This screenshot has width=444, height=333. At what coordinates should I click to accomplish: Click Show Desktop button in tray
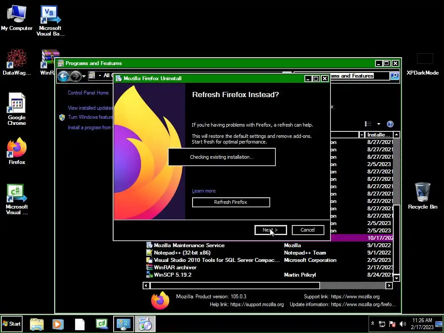(439, 324)
